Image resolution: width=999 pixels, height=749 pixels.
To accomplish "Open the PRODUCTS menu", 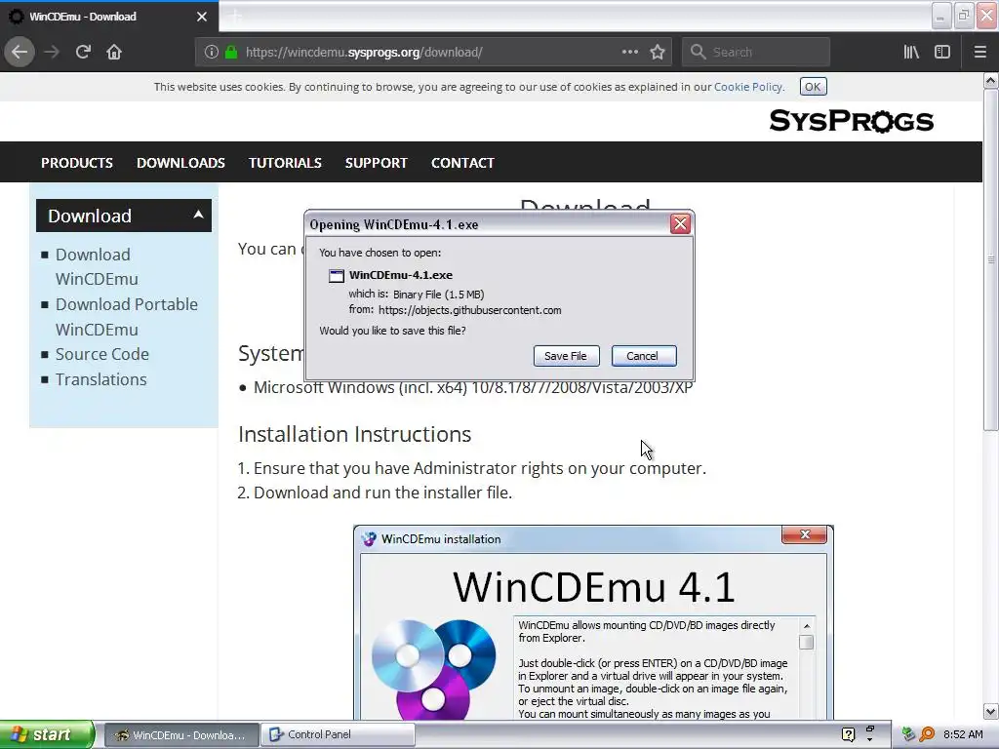I will (77, 163).
